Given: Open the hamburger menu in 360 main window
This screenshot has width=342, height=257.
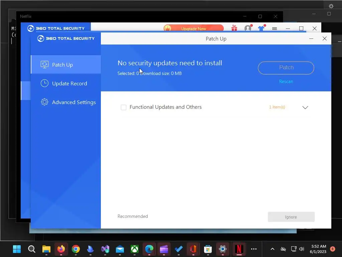Looking at the screenshot, I should click(275, 29).
